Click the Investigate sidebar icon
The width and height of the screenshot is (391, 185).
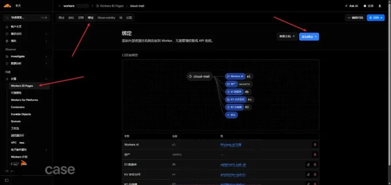click(7, 56)
